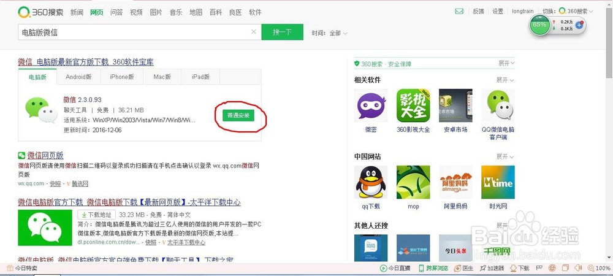Click the window-copy icon in status bar
Screen dimensions: 613x276
coord(565,268)
